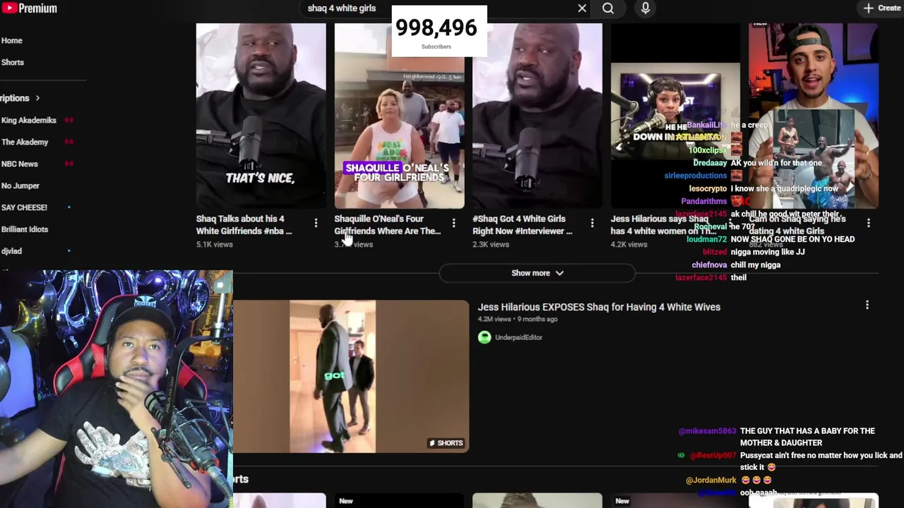Click the '4.2K views' count under Jess Hilarious short
904x508 pixels.
(x=629, y=245)
